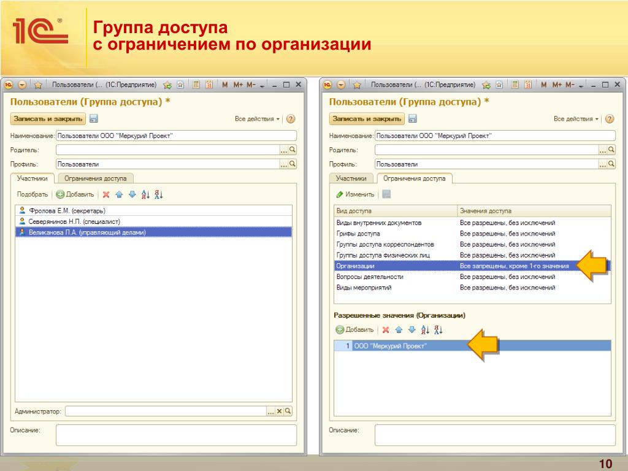Open Профиль ellipsis selector in right window

pos(602,164)
